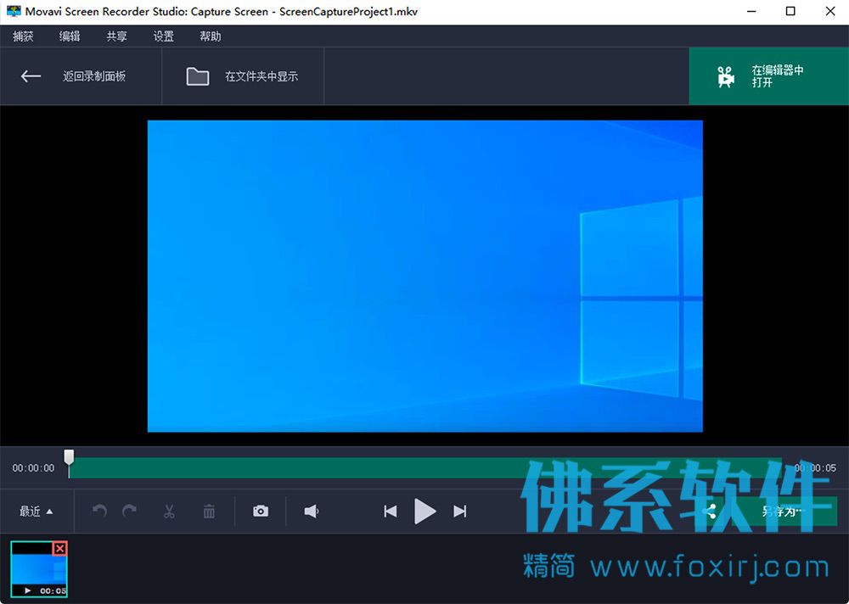The height and width of the screenshot is (604, 849).
Task: Remove clip with red X on thumbnail
Action: point(60,548)
